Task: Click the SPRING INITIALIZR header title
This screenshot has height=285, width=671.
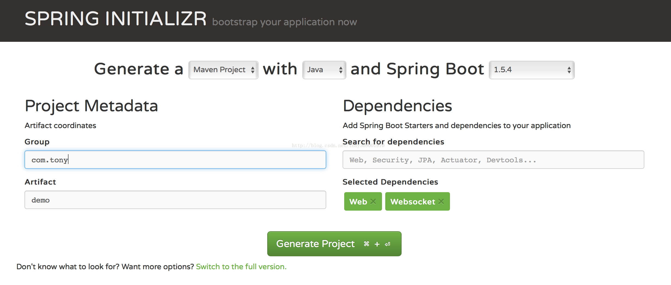Action: pyautogui.click(x=116, y=19)
